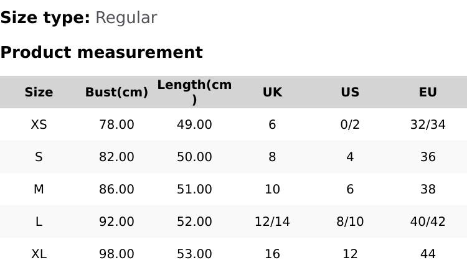Image resolution: width=467 pixels, height=270 pixels.
Task: Select the XS size row label
Action: pyautogui.click(x=39, y=124)
